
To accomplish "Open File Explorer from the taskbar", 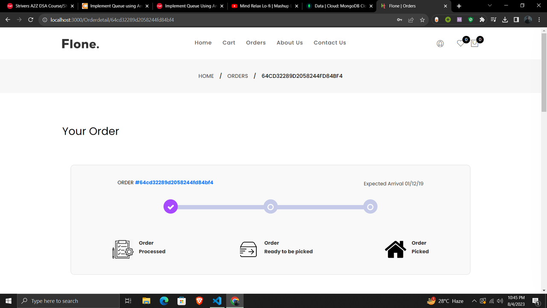I will click(x=146, y=301).
